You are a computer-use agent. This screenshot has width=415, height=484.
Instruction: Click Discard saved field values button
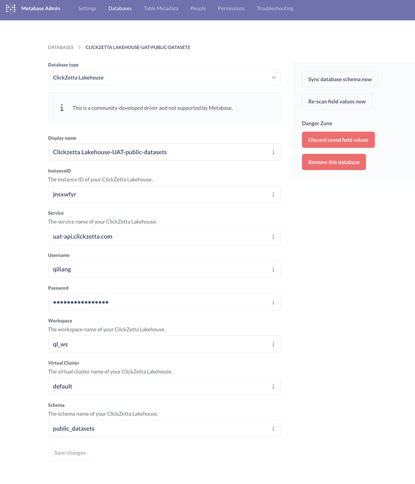coord(338,140)
